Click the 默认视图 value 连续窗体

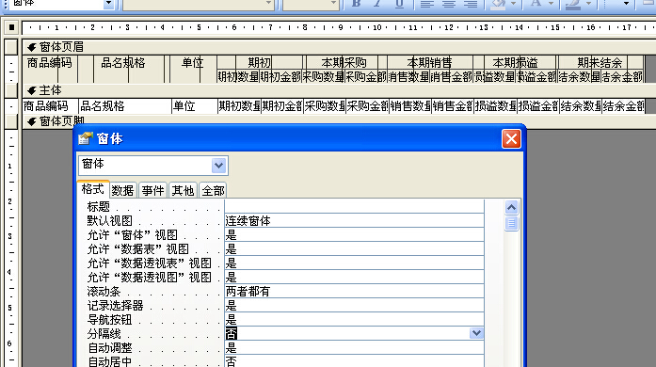(x=355, y=220)
